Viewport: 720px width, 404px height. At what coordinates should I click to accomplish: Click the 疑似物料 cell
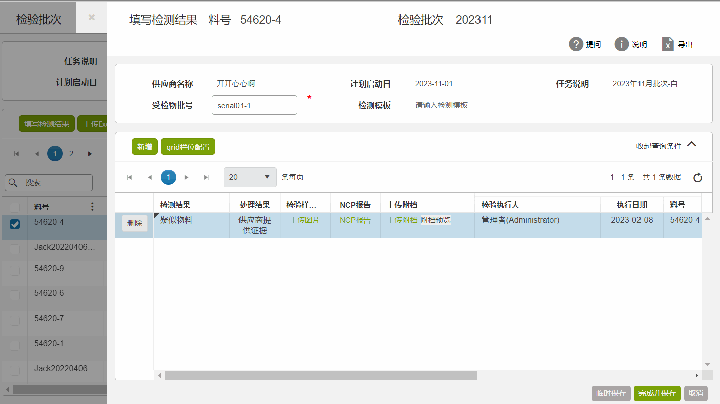pyautogui.click(x=192, y=225)
